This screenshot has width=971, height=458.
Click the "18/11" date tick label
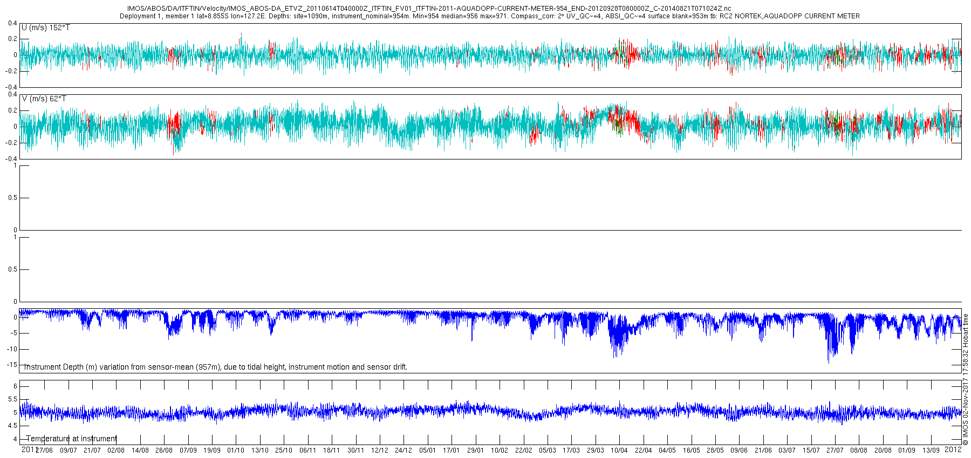point(332,450)
